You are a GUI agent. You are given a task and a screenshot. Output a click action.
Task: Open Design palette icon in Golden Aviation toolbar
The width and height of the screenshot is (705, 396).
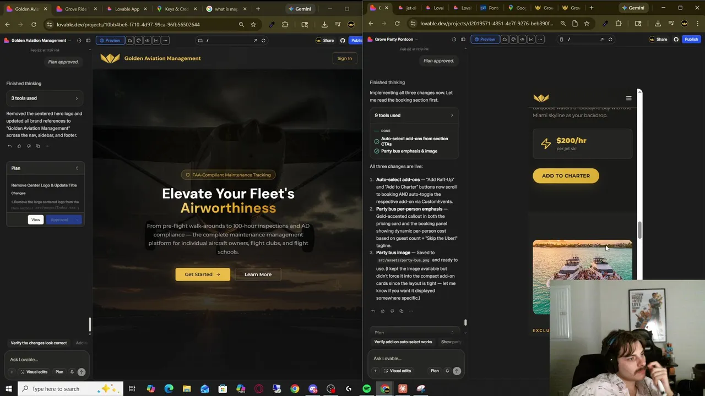(139, 40)
